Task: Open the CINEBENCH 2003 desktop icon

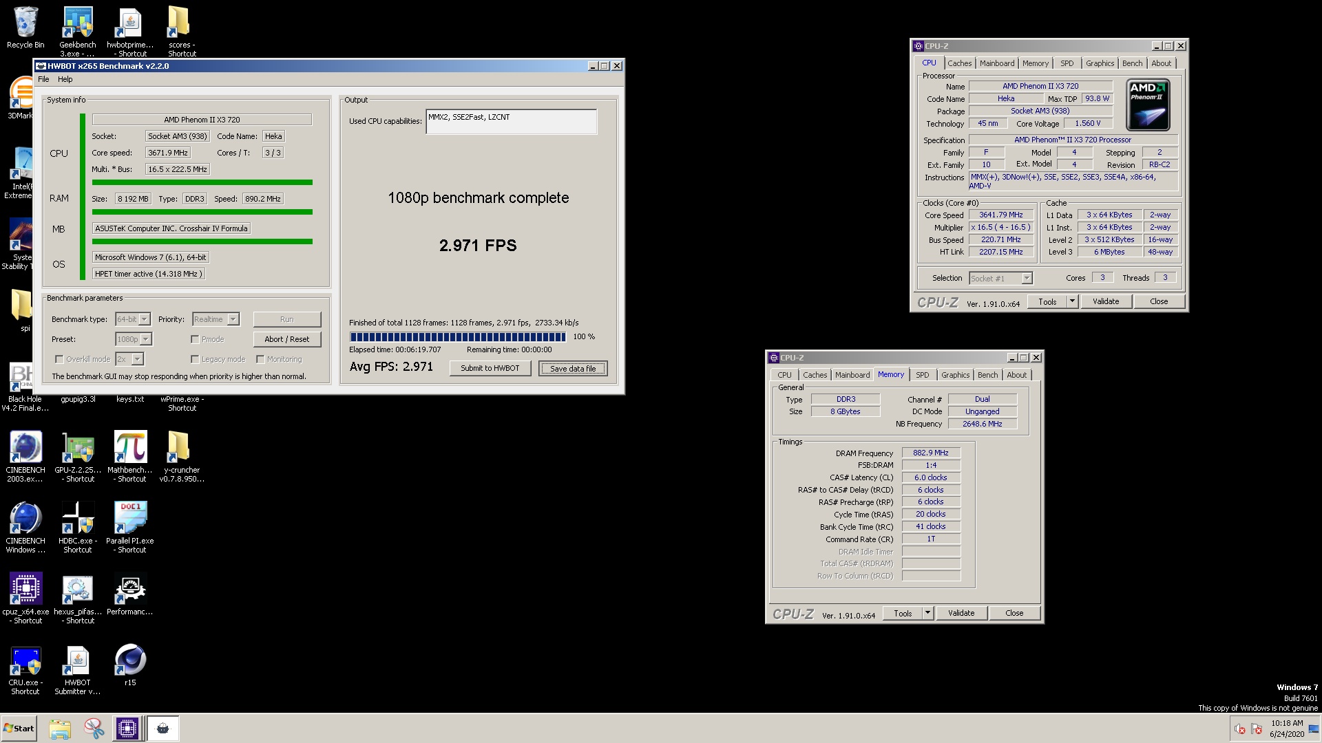Action: 25,447
